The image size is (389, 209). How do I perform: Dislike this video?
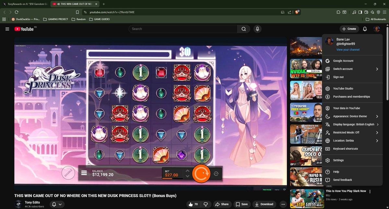tap(206, 204)
